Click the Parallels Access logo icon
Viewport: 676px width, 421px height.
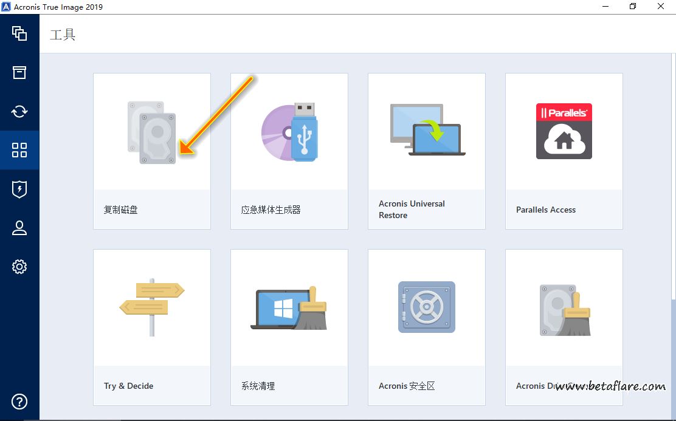click(x=564, y=131)
